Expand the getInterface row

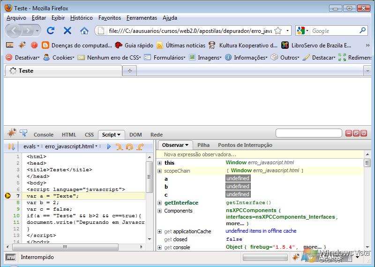click(x=159, y=203)
